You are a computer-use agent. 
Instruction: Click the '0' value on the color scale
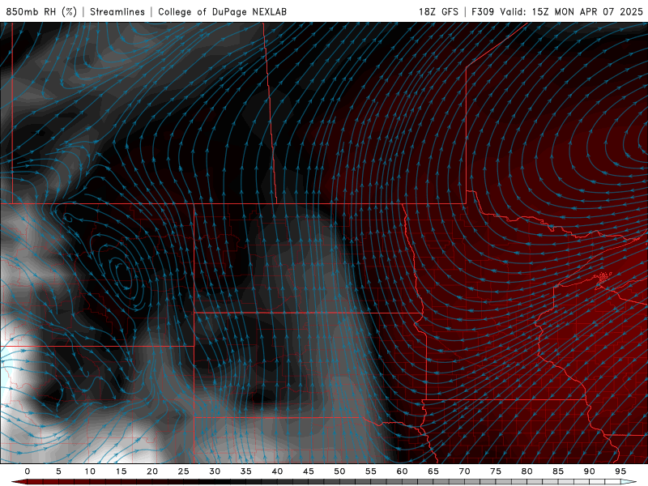28,471
